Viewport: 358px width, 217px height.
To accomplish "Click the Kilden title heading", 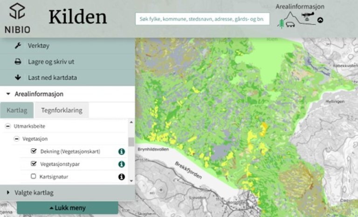I will point(78,17).
